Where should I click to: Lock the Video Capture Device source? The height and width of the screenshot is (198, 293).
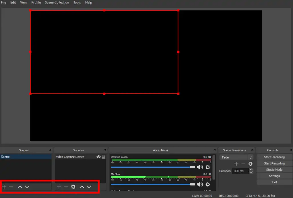pyautogui.click(x=104, y=157)
